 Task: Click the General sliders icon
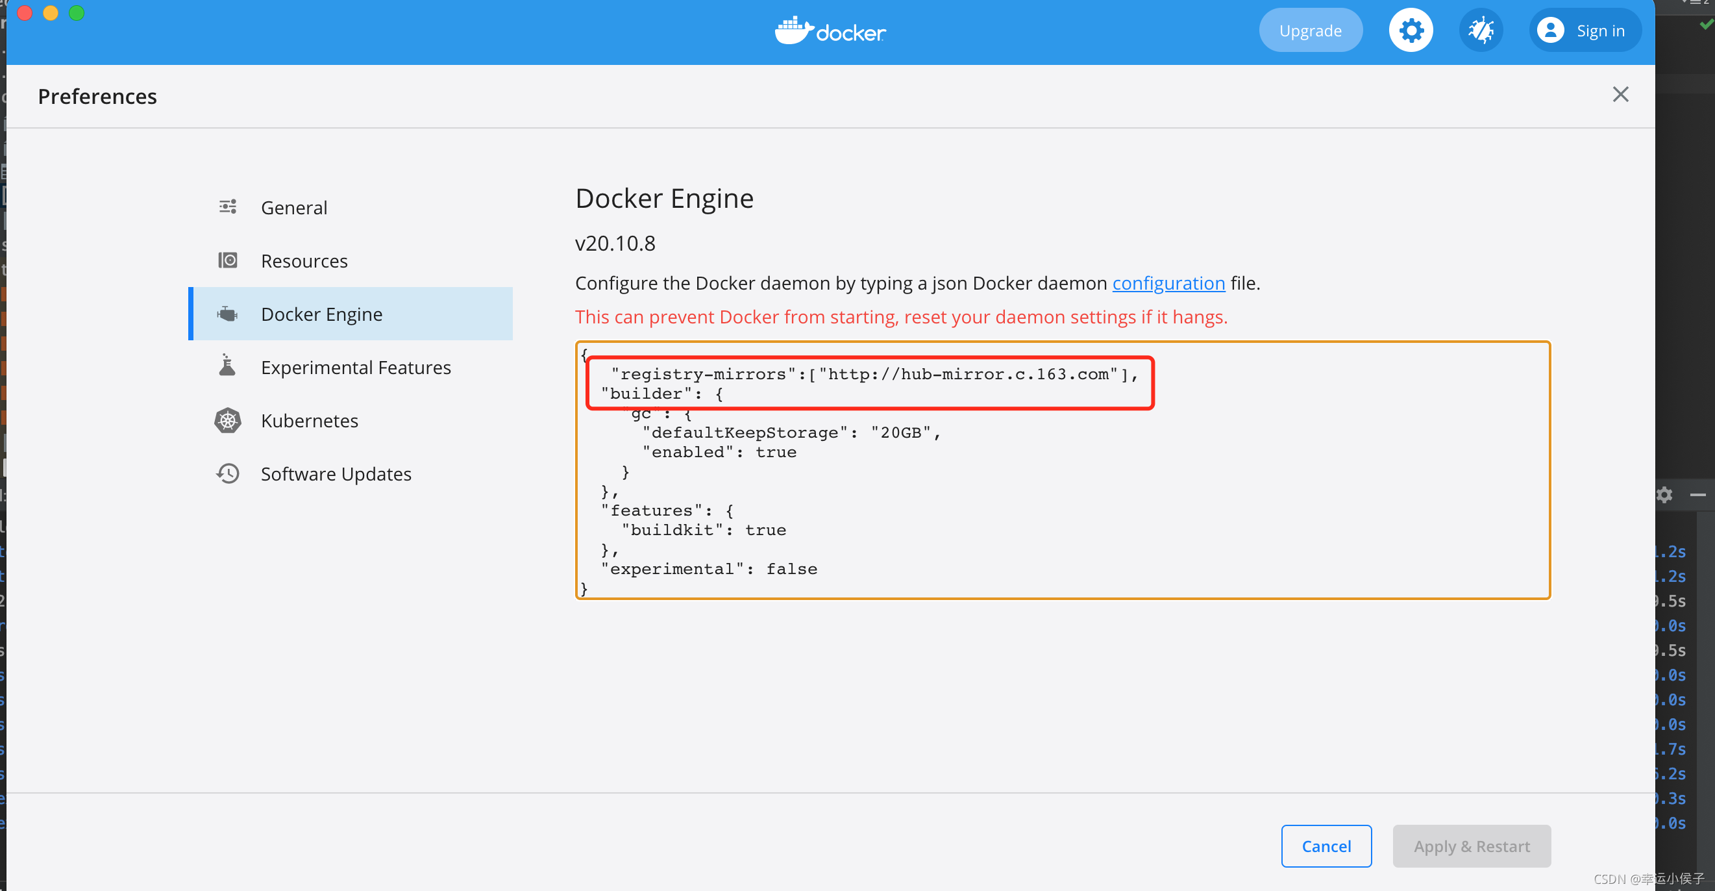point(228,207)
